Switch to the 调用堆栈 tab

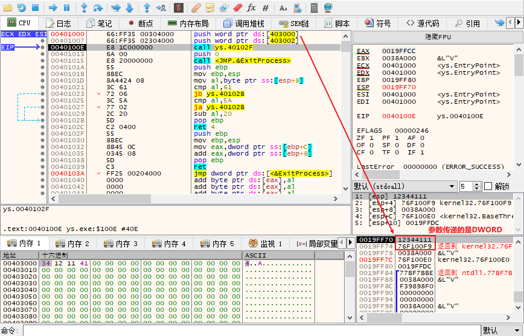pyautogui.click(x=244, y=24)
